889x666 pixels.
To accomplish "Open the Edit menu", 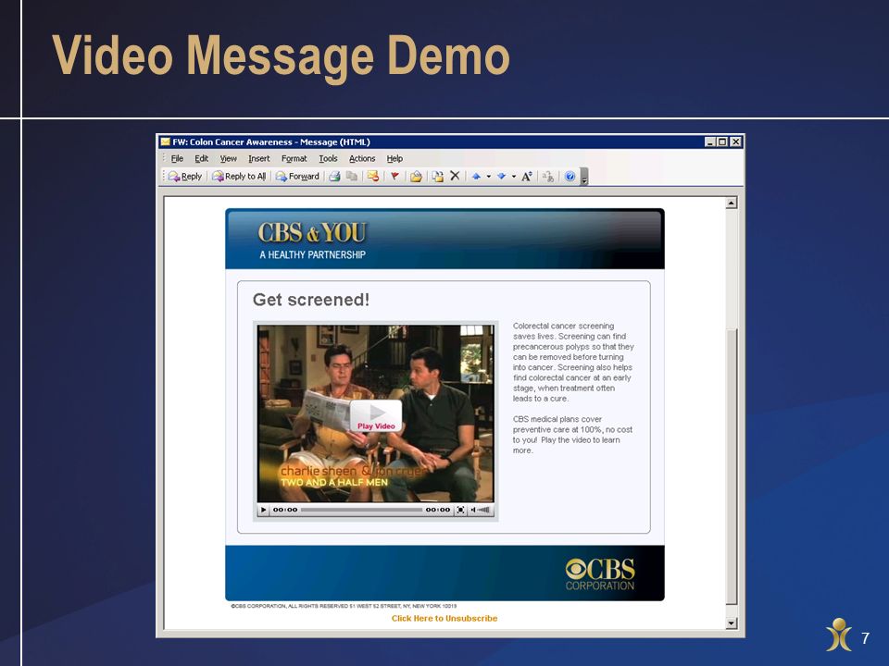I will click(201, 158).
